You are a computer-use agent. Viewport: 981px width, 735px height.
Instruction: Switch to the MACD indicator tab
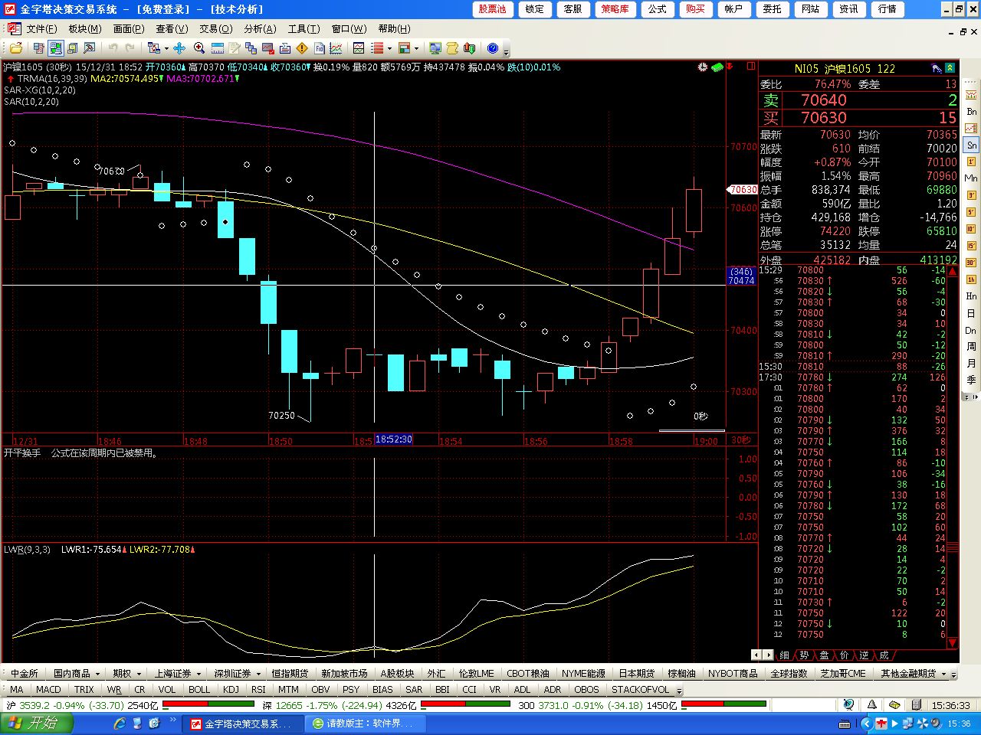tap(48, 689)
